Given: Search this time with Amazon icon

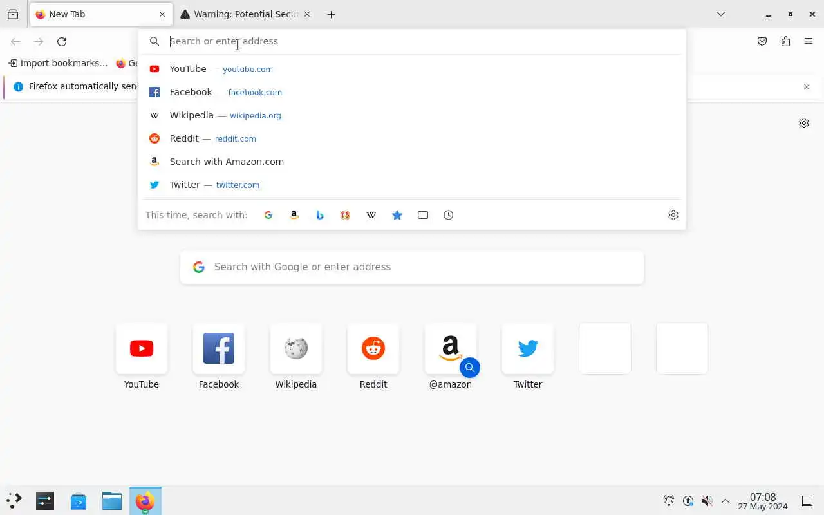Looking at the screenshot, I should point(294,215).
